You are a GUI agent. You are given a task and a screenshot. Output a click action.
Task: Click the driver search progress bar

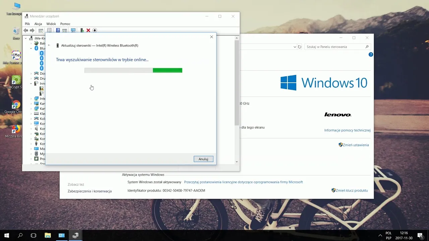[x=133, y=70]
